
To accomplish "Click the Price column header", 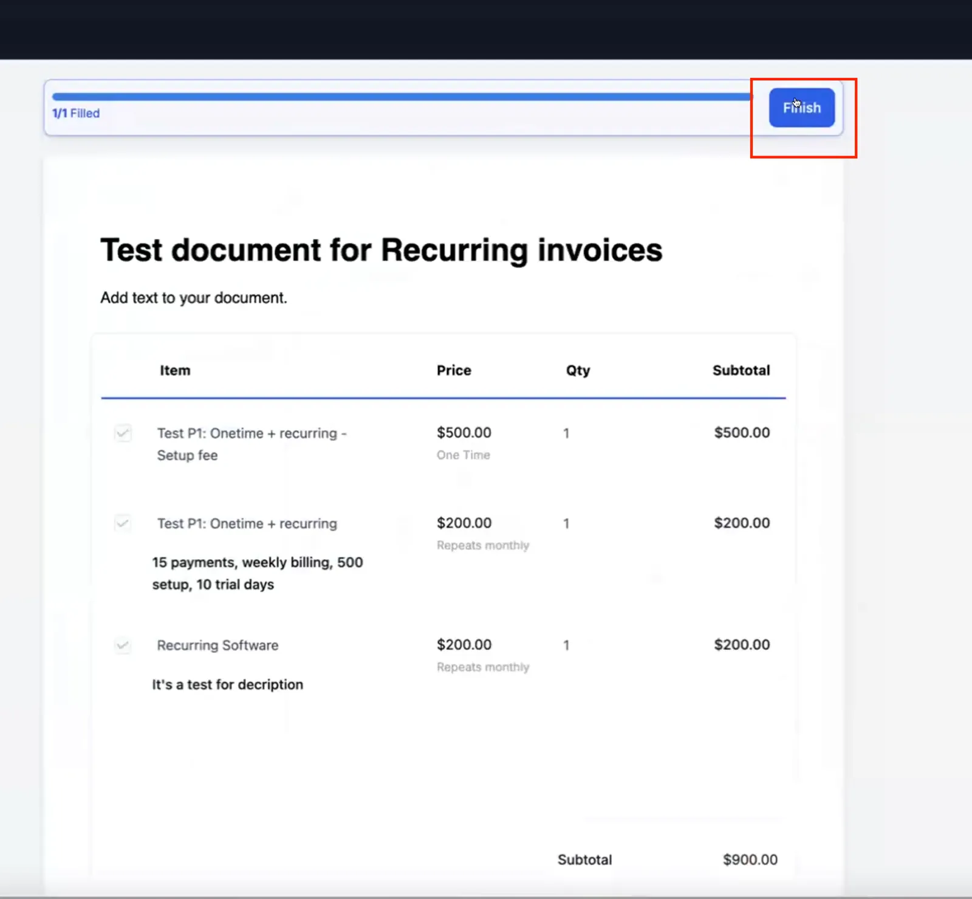I will click(x=454, y=370).
